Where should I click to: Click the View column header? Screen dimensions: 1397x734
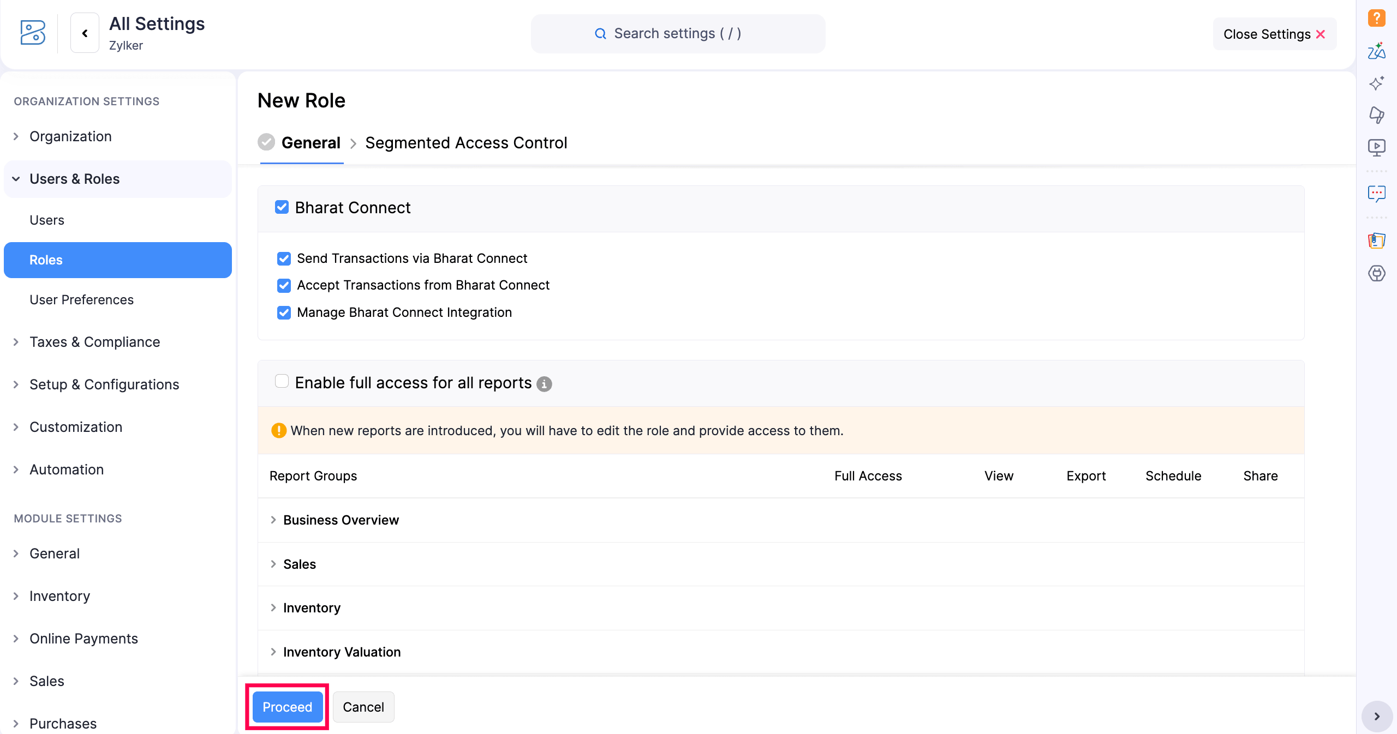pyautogui.click(x=999, y=476)
